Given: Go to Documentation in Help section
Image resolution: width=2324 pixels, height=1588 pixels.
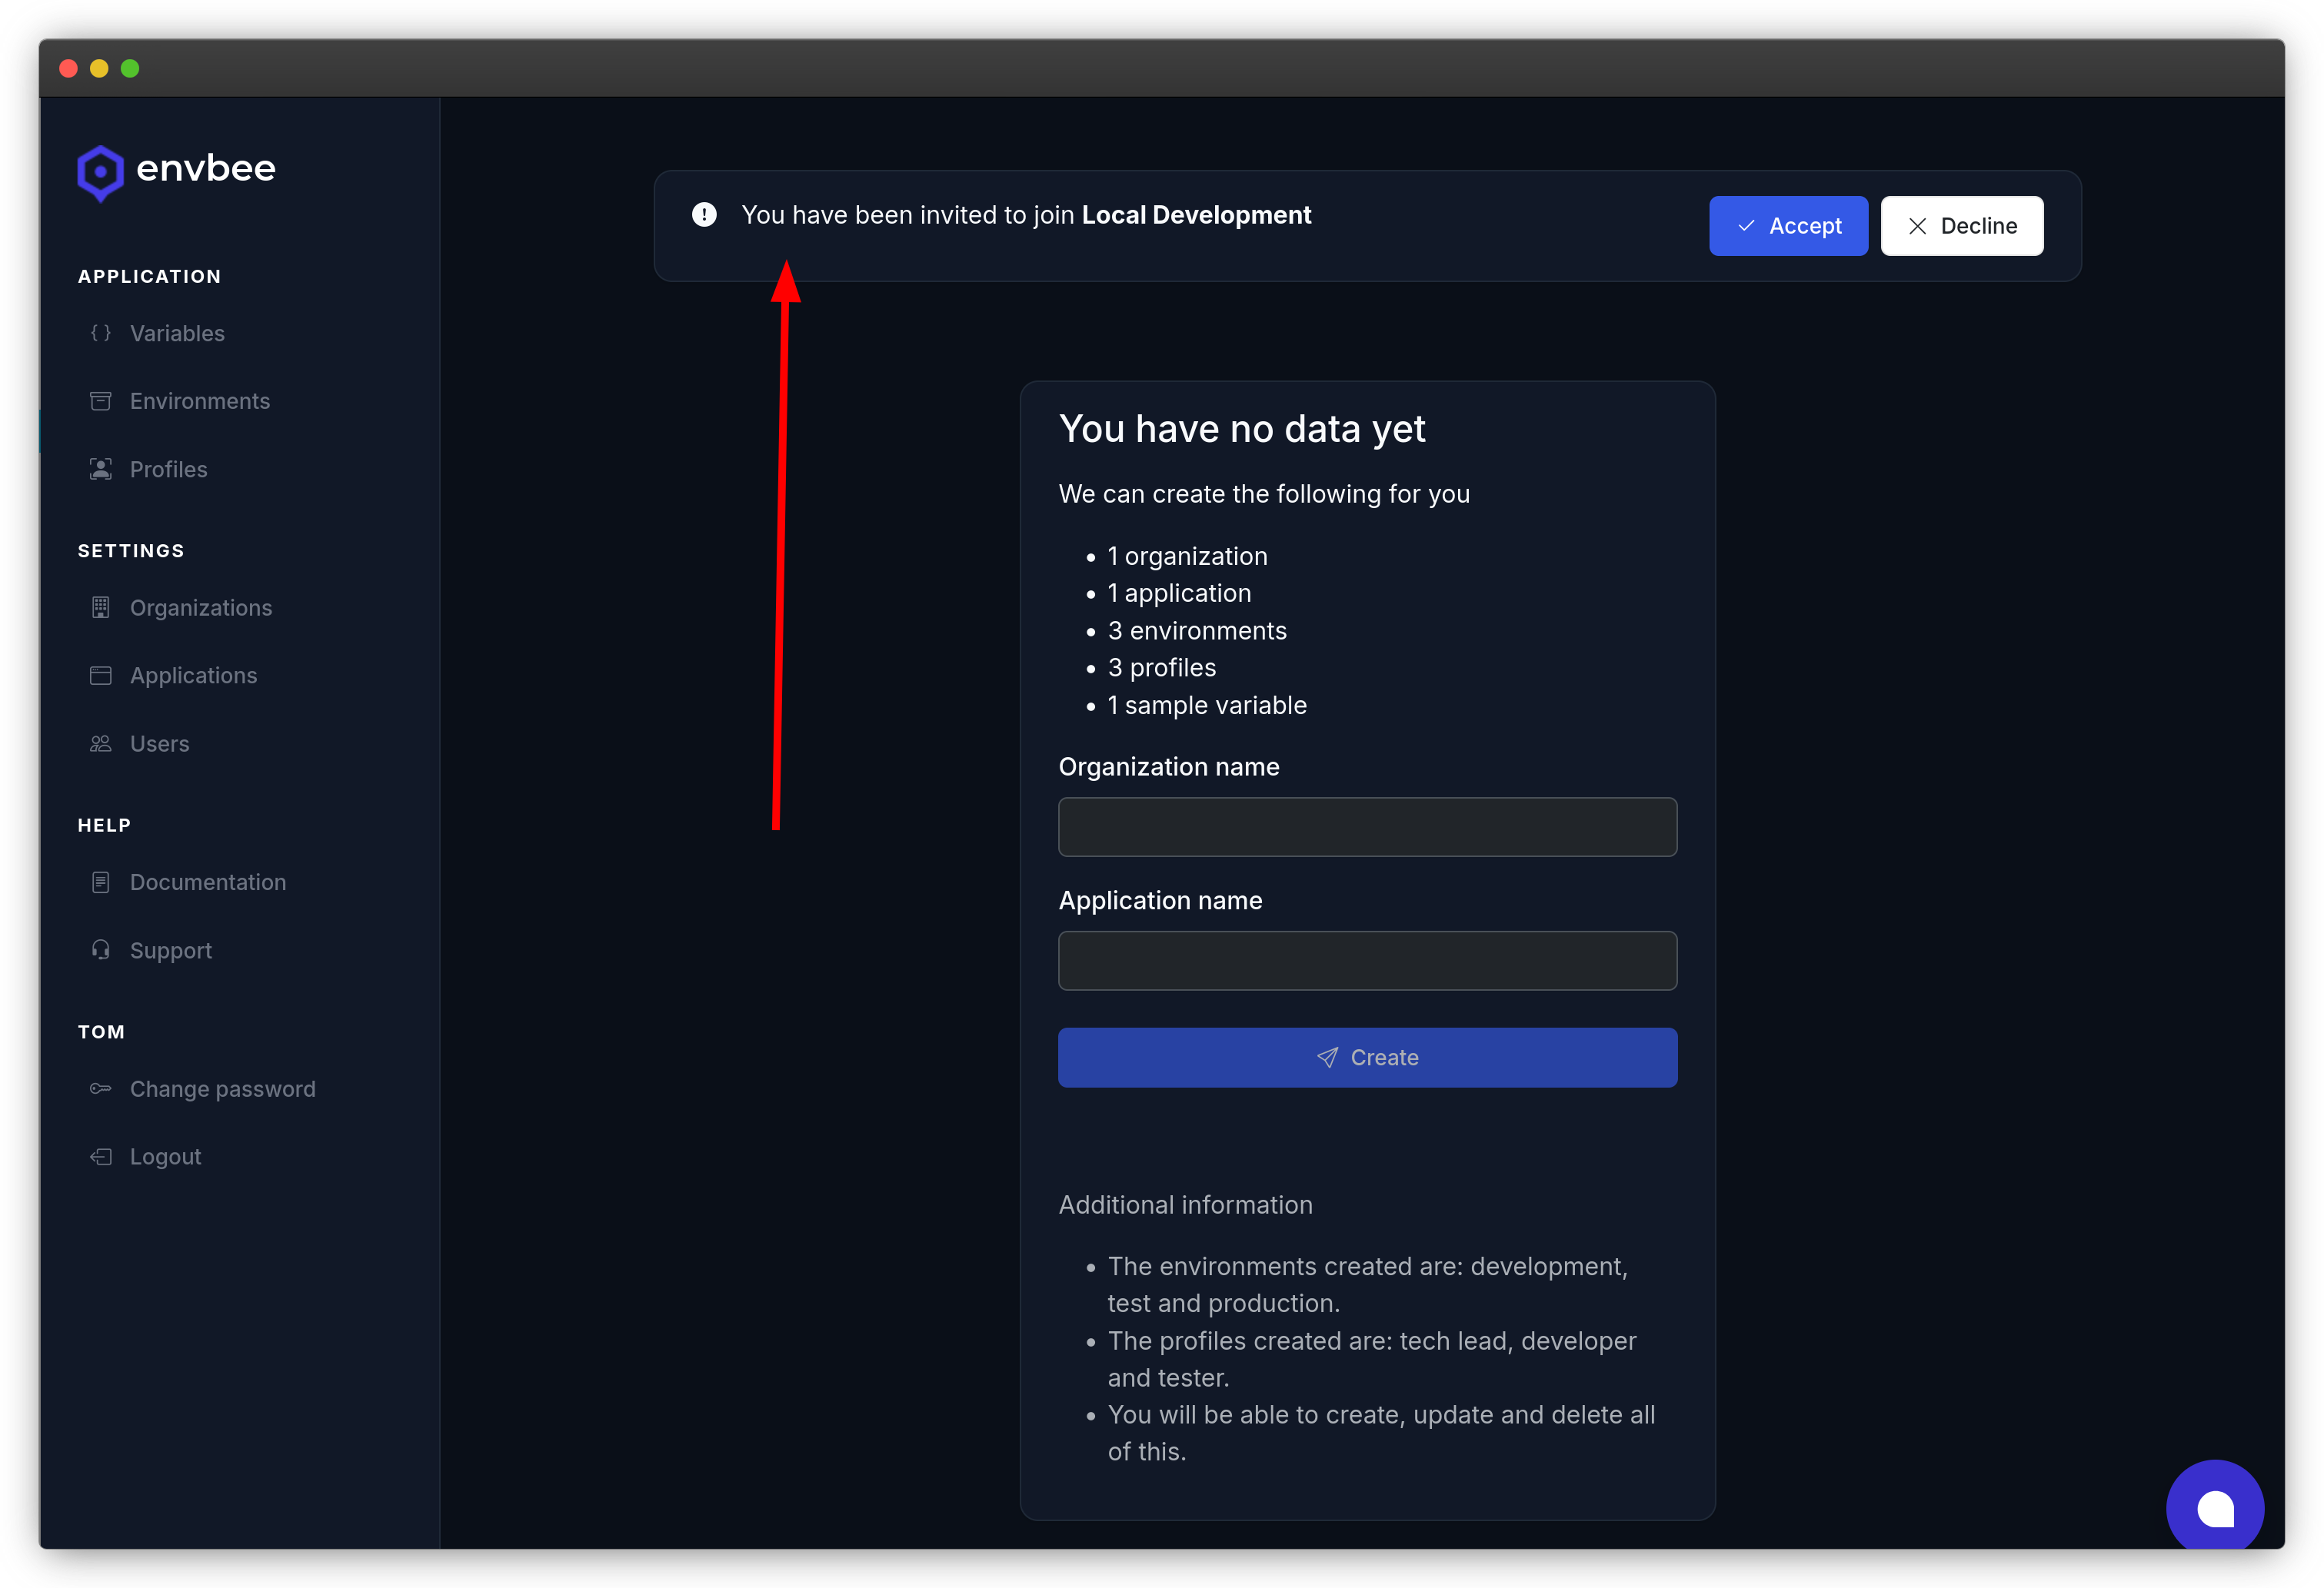Looking at the screenshot, I should pos(207,882).
